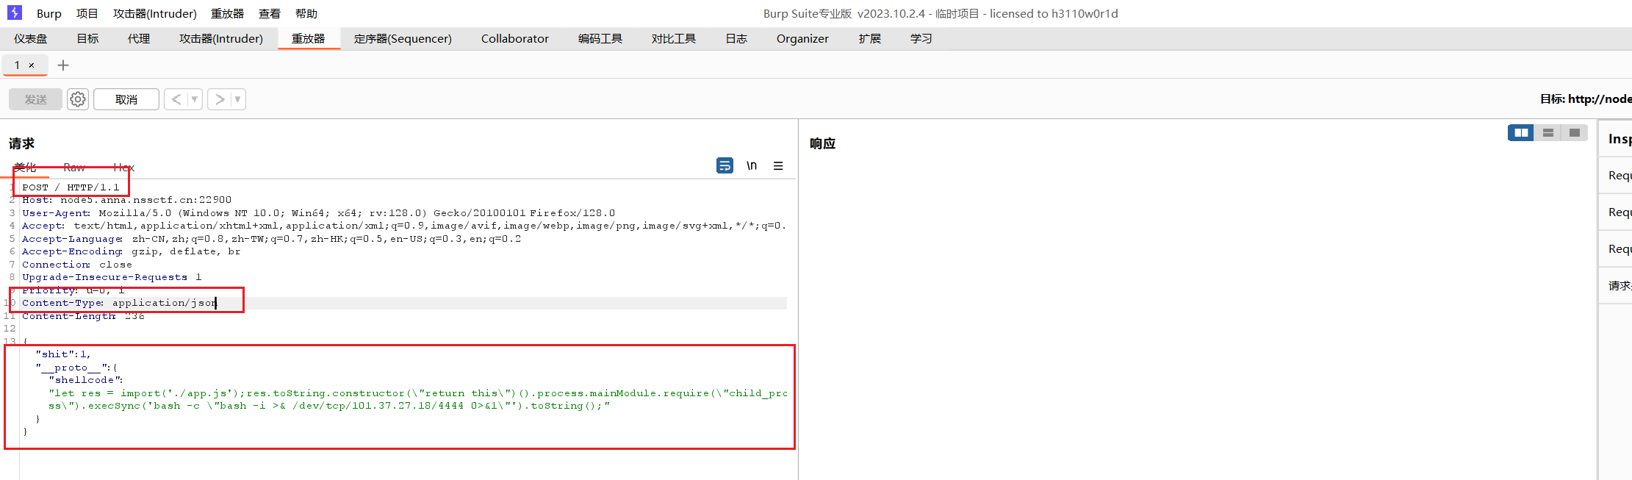The width and height of the screenshot is (1632, 480).
Task: Select combined tabbed layout view
Action: 1575,132
